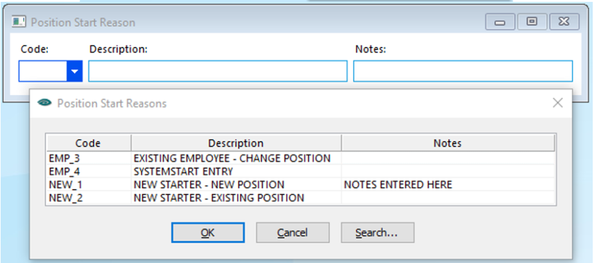Confirm with the OK button

click(x=208, y=232)
